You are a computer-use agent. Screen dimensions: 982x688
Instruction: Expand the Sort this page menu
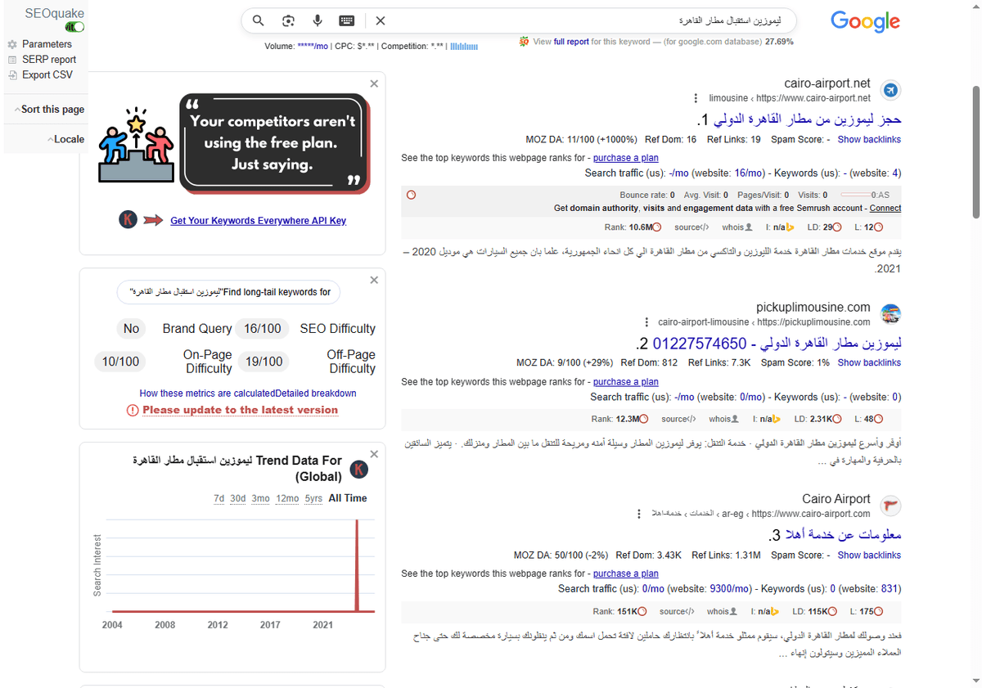point(49,110)
